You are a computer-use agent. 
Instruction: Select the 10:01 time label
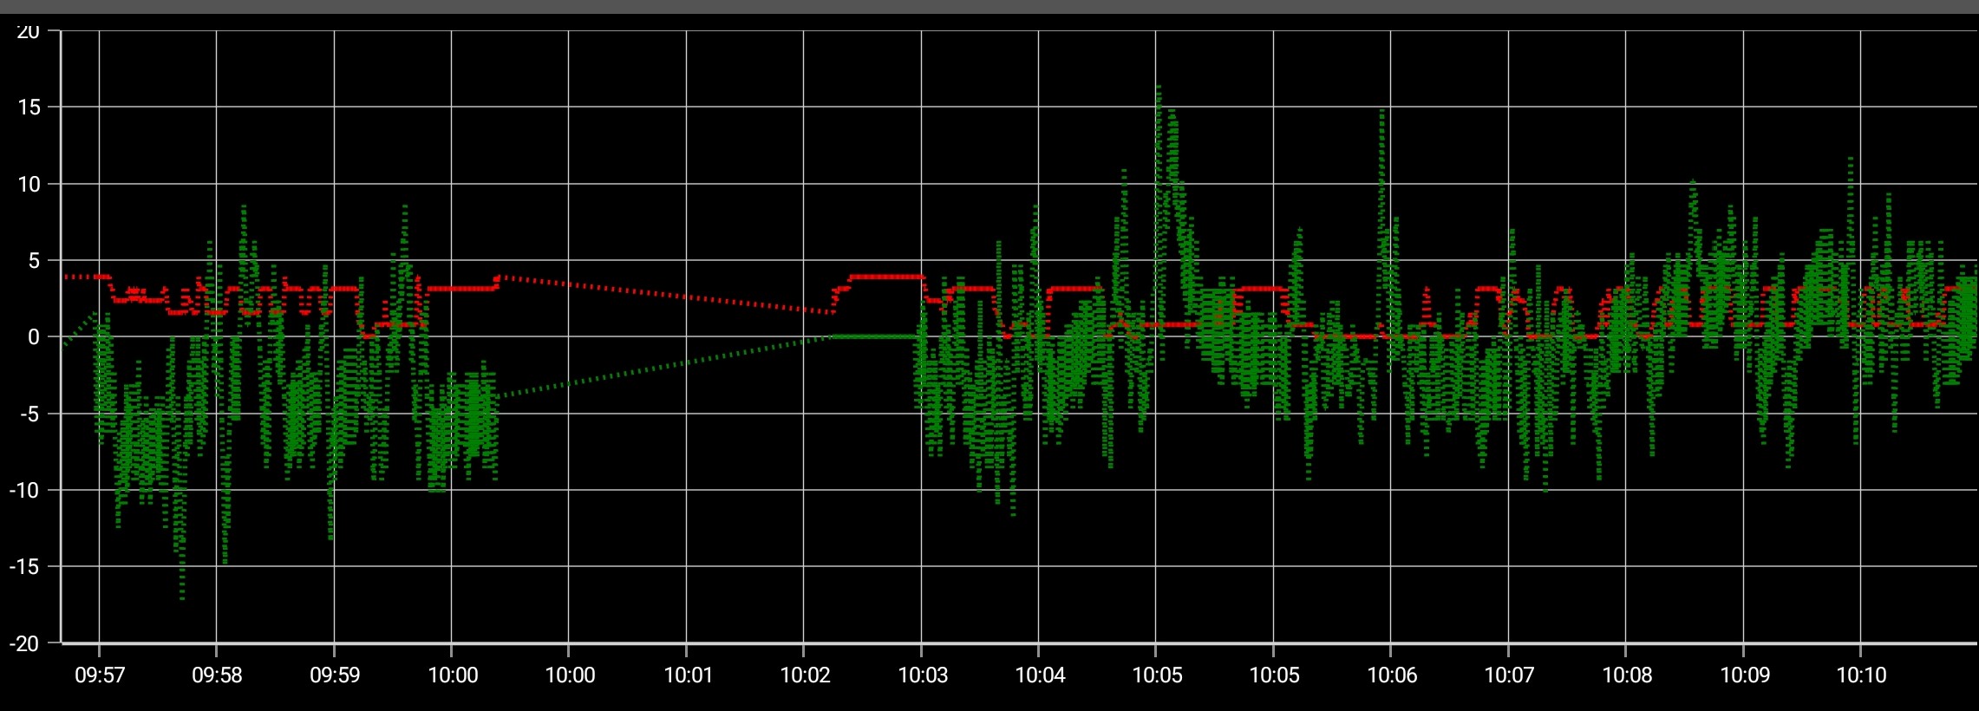click(x=688, y=675)
